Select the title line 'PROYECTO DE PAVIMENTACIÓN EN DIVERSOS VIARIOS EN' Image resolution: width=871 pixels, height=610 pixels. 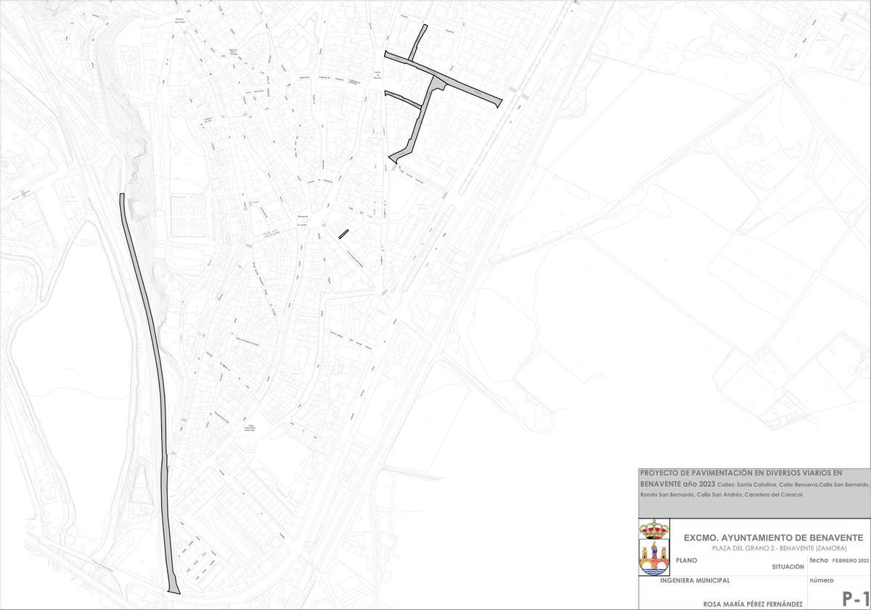point(741,473)
